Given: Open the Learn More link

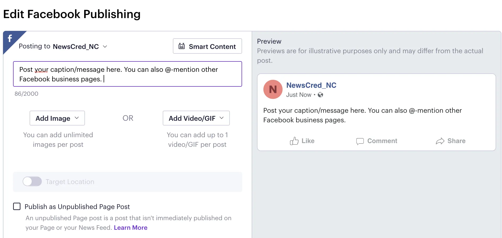Looking at the screenshot, I should click(130, 228).
